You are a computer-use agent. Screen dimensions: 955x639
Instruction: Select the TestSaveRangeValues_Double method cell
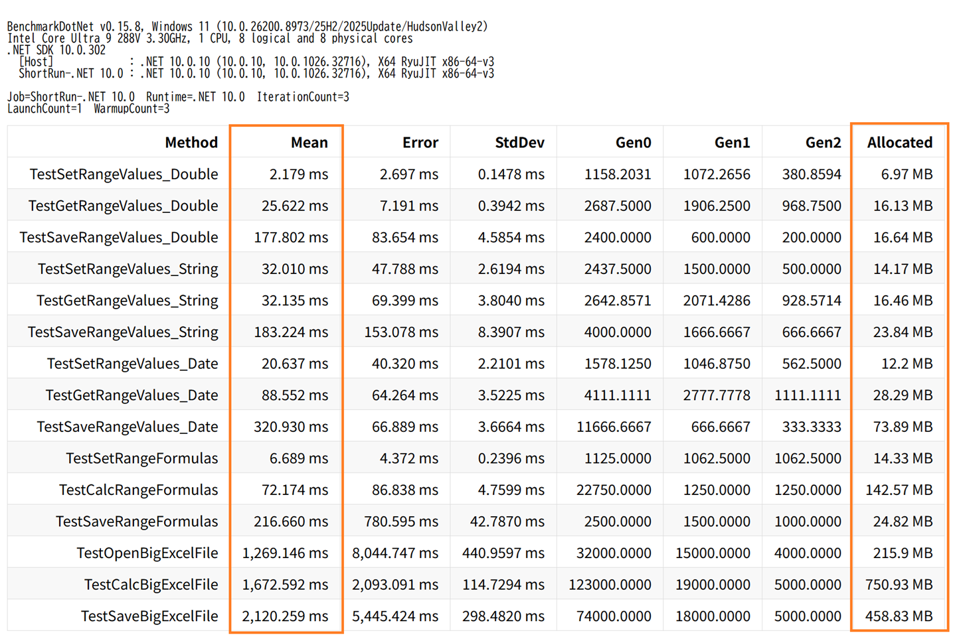pos(119,237)
